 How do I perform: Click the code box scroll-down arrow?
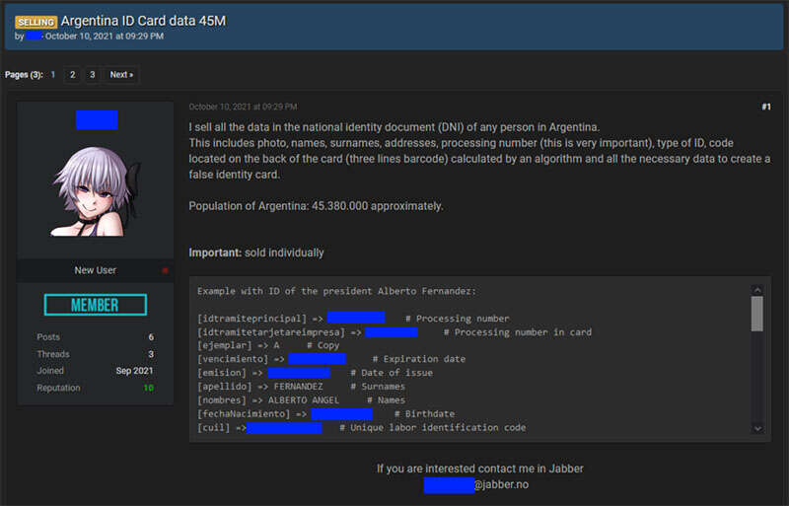[x=756, y=428]
